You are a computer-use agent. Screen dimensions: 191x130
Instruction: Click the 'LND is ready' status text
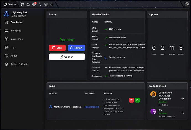(x=115, y=29)
